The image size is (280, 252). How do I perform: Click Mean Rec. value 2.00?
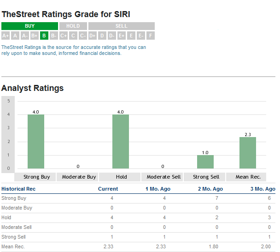(266, 246)
